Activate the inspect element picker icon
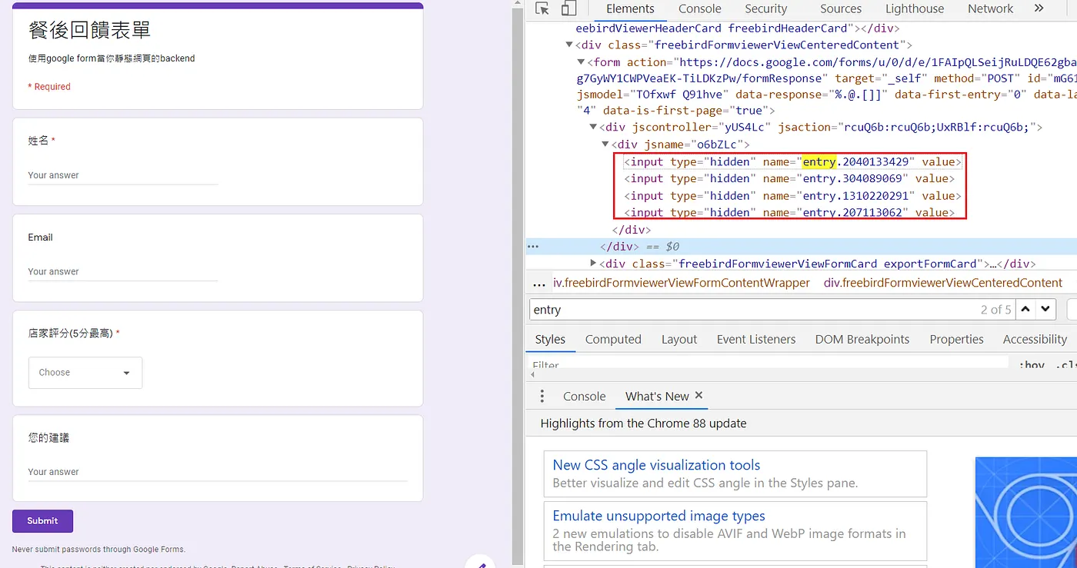 tap(542, 8)
